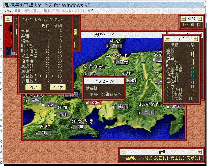Select the 本願寺 province label on map
The height and width of the screenshot is (166, 207).
122,62
